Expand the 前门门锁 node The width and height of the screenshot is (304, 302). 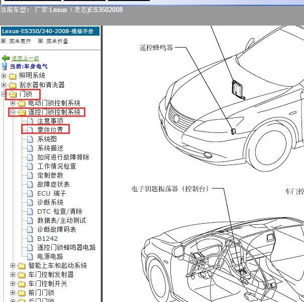pos(13,292)
